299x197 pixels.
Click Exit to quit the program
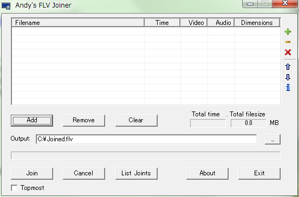[259, 173]
